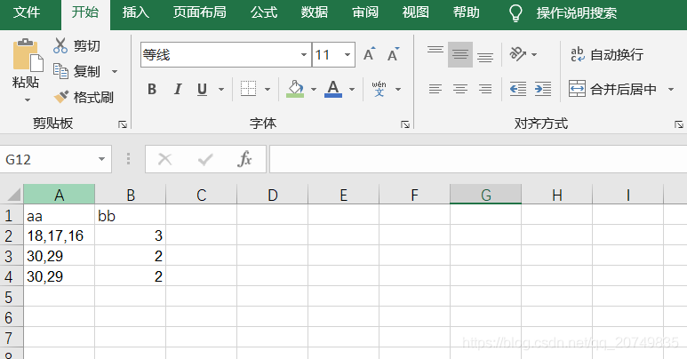The image size is (687, 359).
Task: Align text right
Action: (485, 89)
